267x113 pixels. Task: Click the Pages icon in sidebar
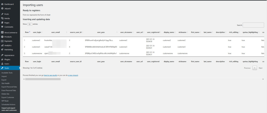tap(2, 23)
